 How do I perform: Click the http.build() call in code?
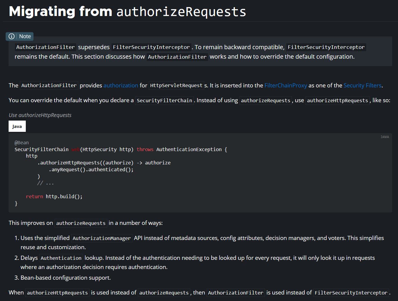point(64,197)
